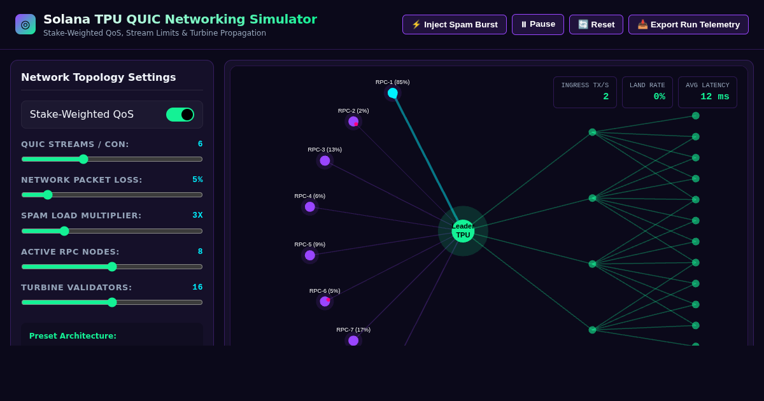This screenshot has width=764, height=401.
Task: Click the QUIC Streams value 6
Action: pyautogui.click(x=200, y=144)
